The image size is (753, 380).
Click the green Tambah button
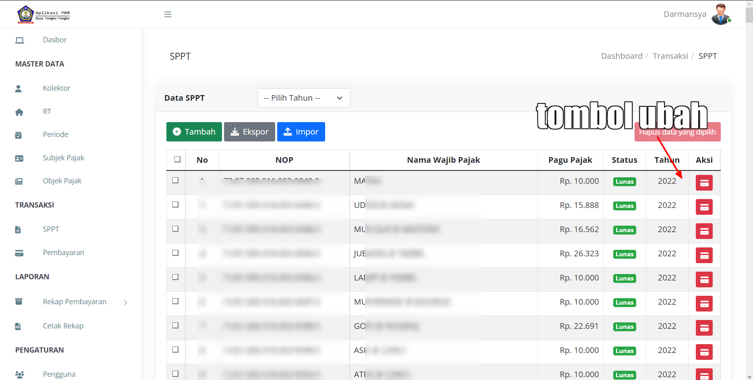tap(194, 132)
